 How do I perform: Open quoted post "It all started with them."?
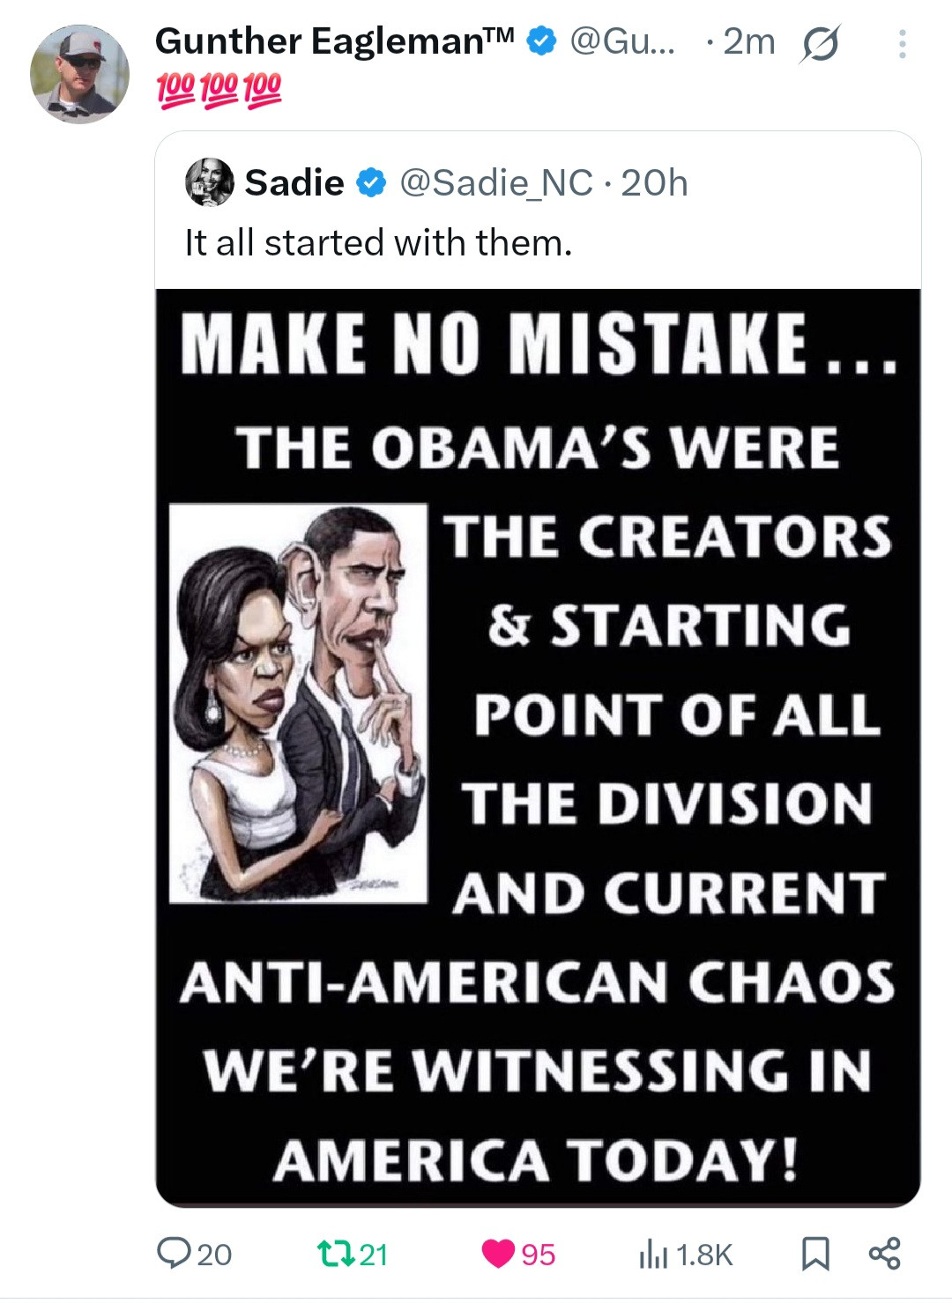378,243
